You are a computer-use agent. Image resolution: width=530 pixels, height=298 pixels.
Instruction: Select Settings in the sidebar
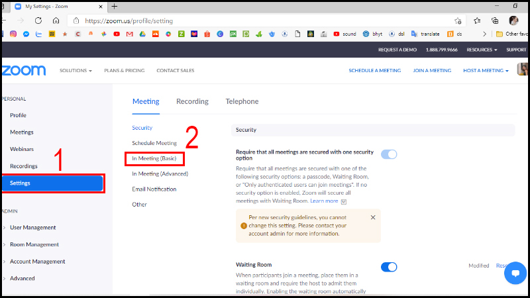[52, 183]
